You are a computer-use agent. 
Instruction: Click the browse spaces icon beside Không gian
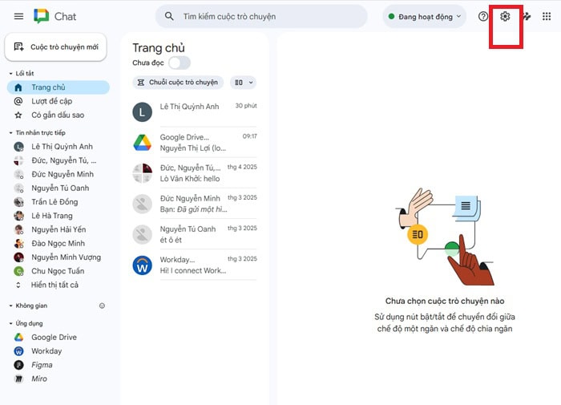point(102,306)
